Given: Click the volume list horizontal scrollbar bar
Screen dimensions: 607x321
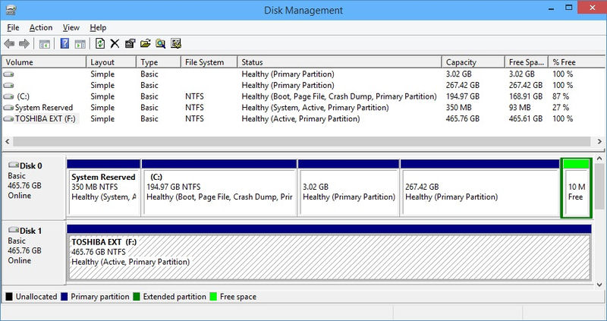Looking at the screenshot, I should pos(302,141).
